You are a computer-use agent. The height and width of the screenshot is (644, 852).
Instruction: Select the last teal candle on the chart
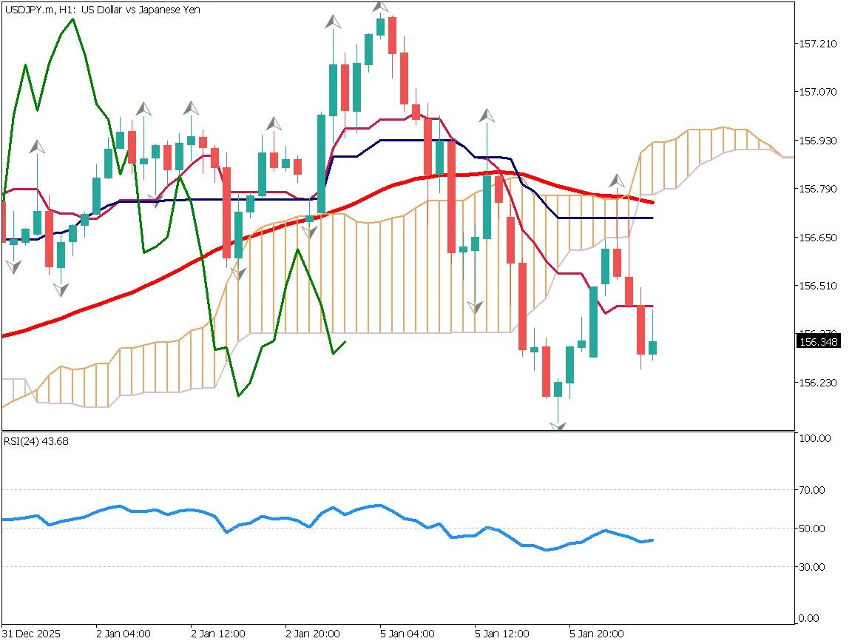[x=652, y=347]
